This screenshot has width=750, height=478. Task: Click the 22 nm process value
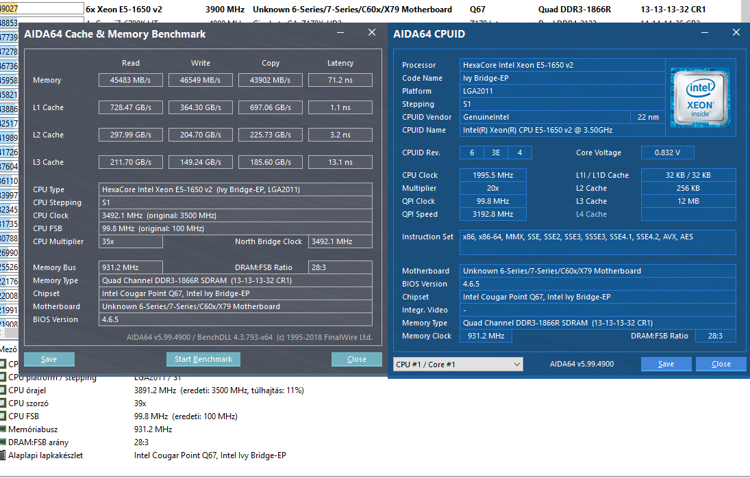[x=648, y=117]
